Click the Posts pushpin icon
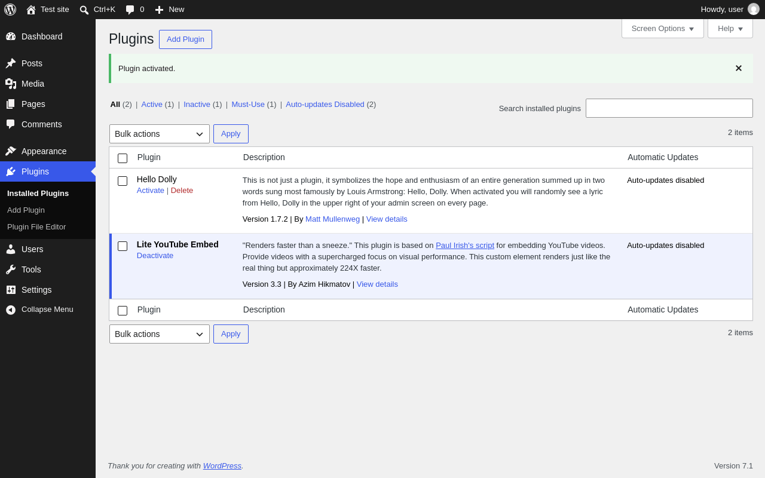The width and height of the screenshot is (765, 478). [x=11, y=63]
